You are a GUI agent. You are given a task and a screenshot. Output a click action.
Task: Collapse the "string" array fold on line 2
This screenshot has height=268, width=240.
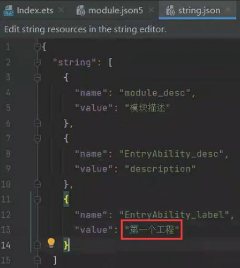pyautogui.click(x=37, y=63)
